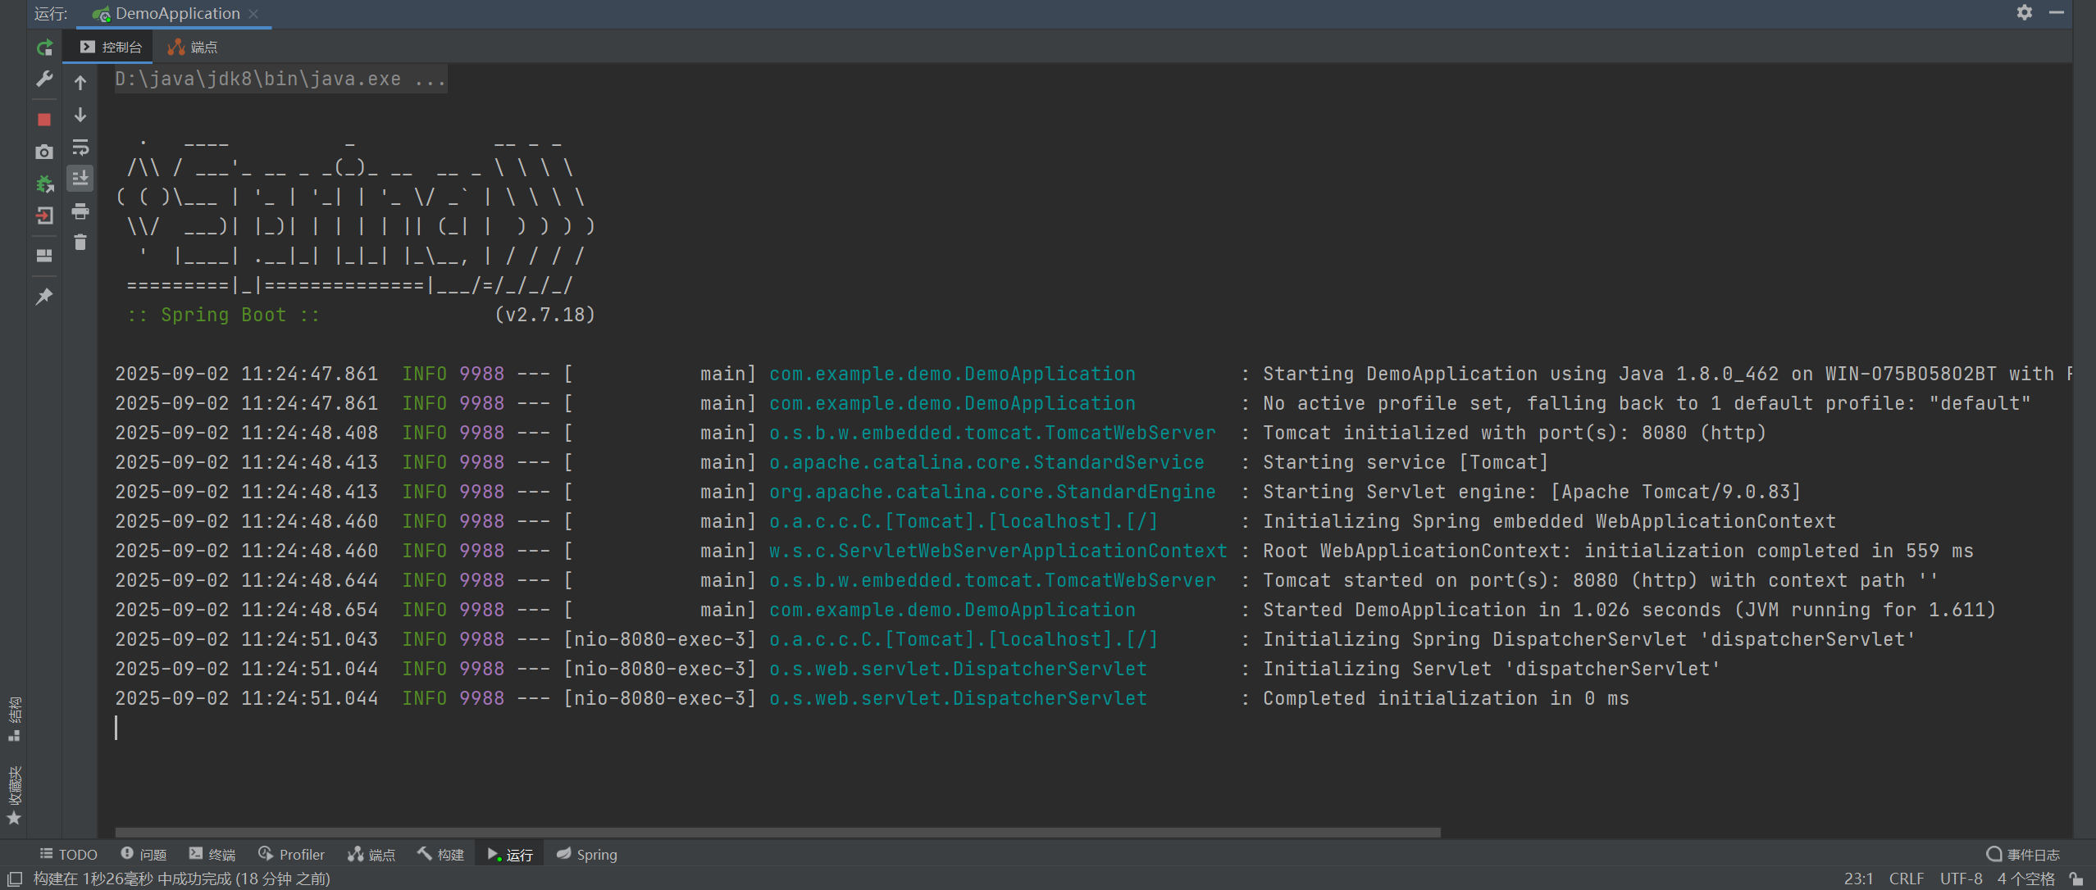Click 'org.apache.catalina.core.StandardEngine' logger name
Image resolution: width=2096 pixels, height=890 pixels.
tap(992, 492)
